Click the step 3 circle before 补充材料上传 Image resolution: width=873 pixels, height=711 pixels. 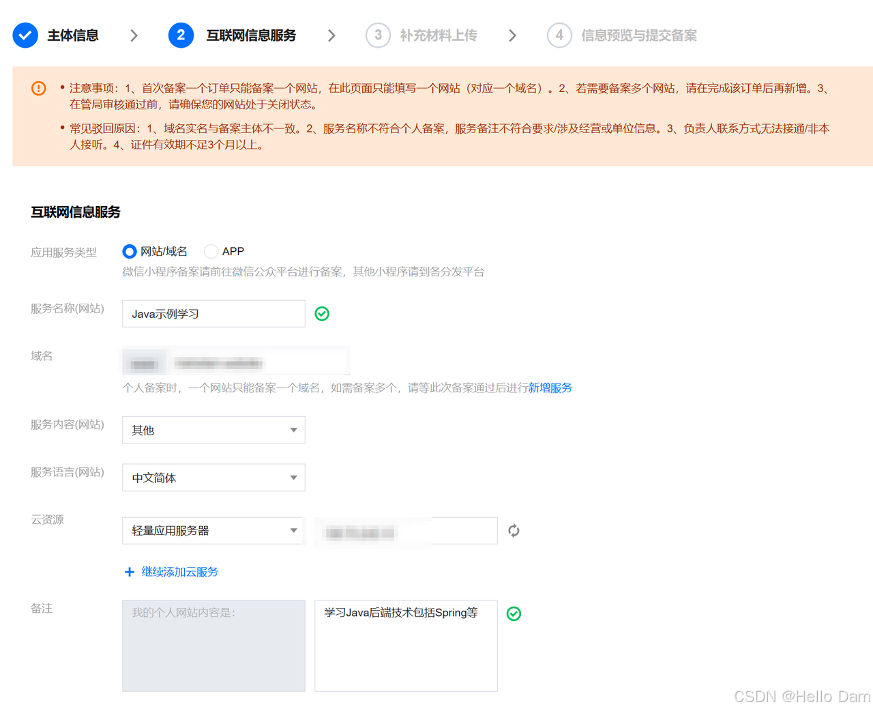click(x=378, y=35)
